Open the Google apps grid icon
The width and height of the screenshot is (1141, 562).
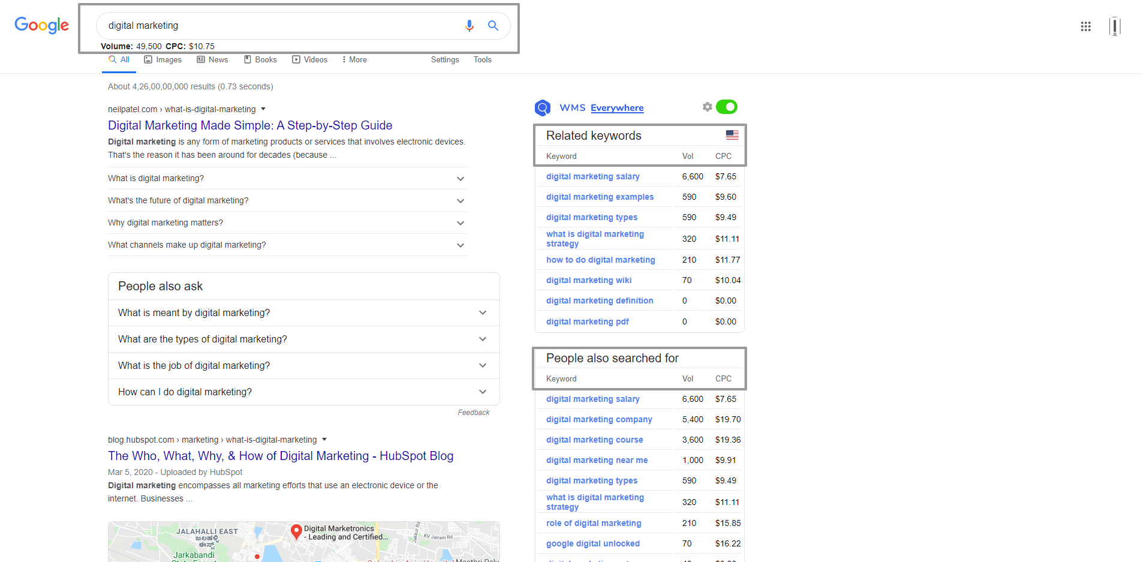tap(1085, 26)
